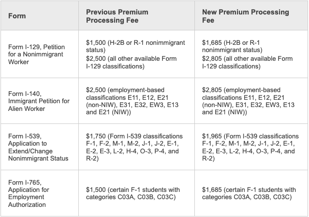Image resolution: width=309 pixels, height=217 pixels.
Task: Click the $2,805 all other I-129 classifications text
Action: click(x=247, y=62)
